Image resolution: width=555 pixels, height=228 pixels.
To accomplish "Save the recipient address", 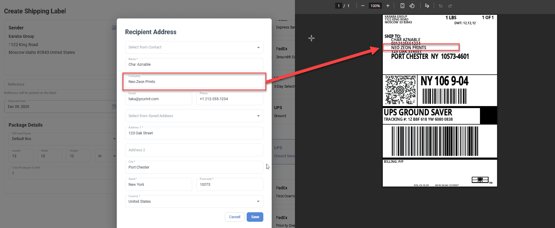I will click(x=255, y=217).
